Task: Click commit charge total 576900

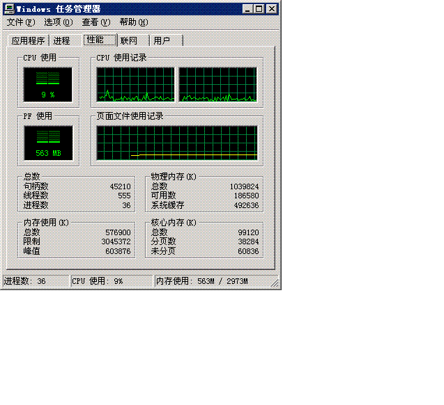Action: [x=118, y=232]
